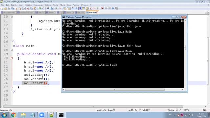Open the Edit menu
The width and height of the screenshot is (210, 118).
[x=8, y=5]
